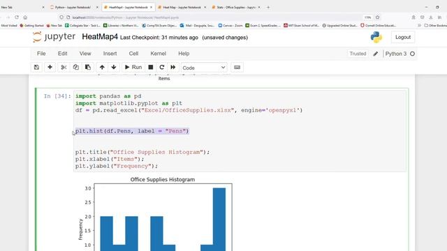Click the Python 3 kernel name

396,54
